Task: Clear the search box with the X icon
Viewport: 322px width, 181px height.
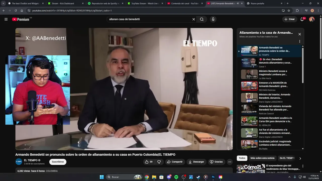Action: tap(194, 19)
